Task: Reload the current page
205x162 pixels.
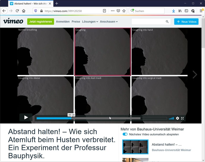Action: 17,11
